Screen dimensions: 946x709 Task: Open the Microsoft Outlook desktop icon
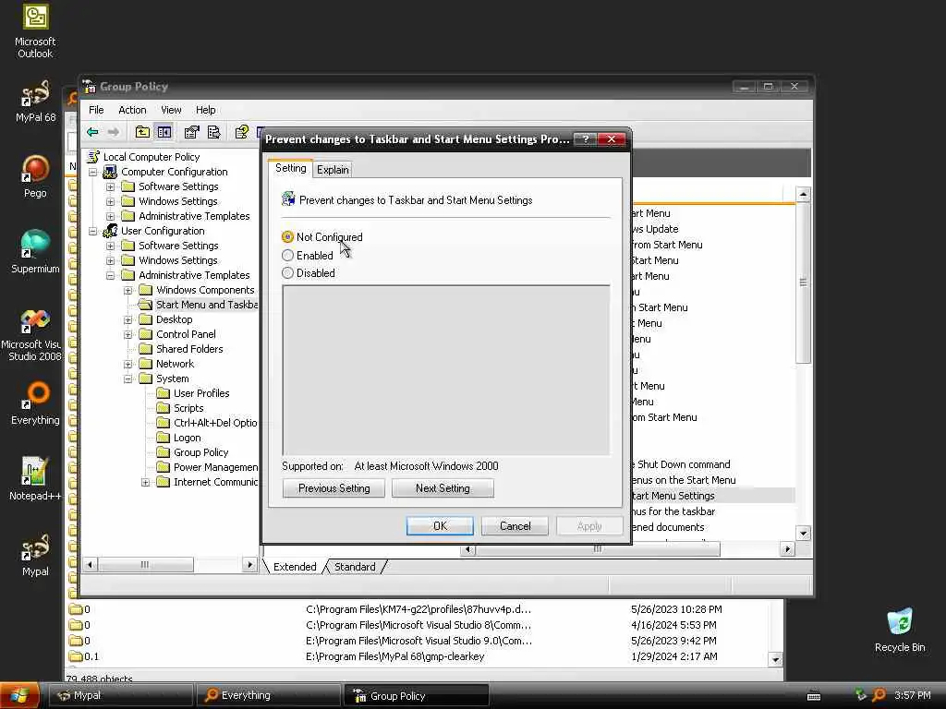tap(35, 30)
